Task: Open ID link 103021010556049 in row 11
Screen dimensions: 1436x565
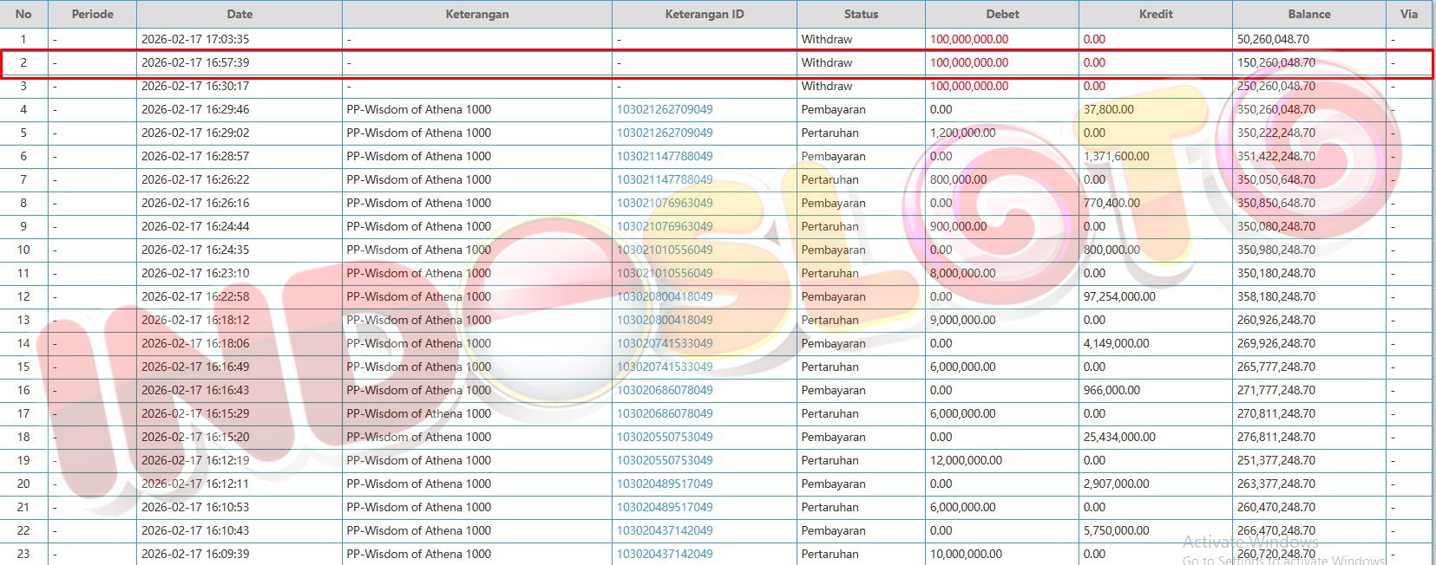Action: point(665,273)
